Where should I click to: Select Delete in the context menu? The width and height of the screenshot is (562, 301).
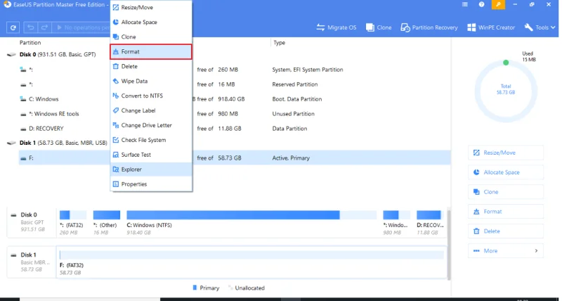click(x=151, y=66)
